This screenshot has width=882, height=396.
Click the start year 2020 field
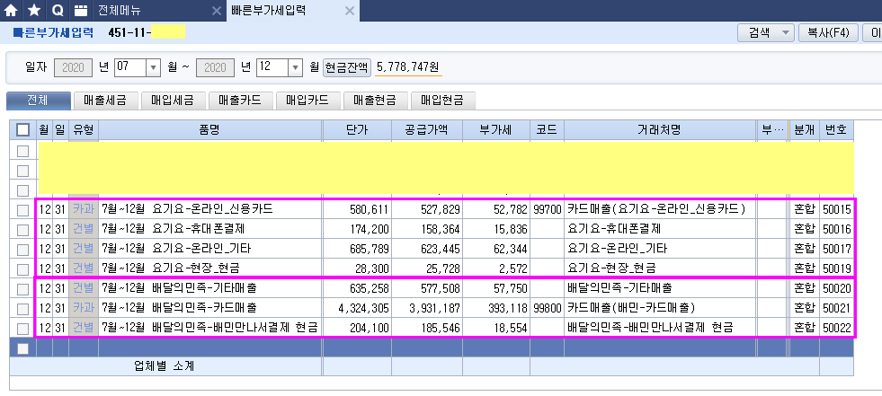click(x=73, y=67)
